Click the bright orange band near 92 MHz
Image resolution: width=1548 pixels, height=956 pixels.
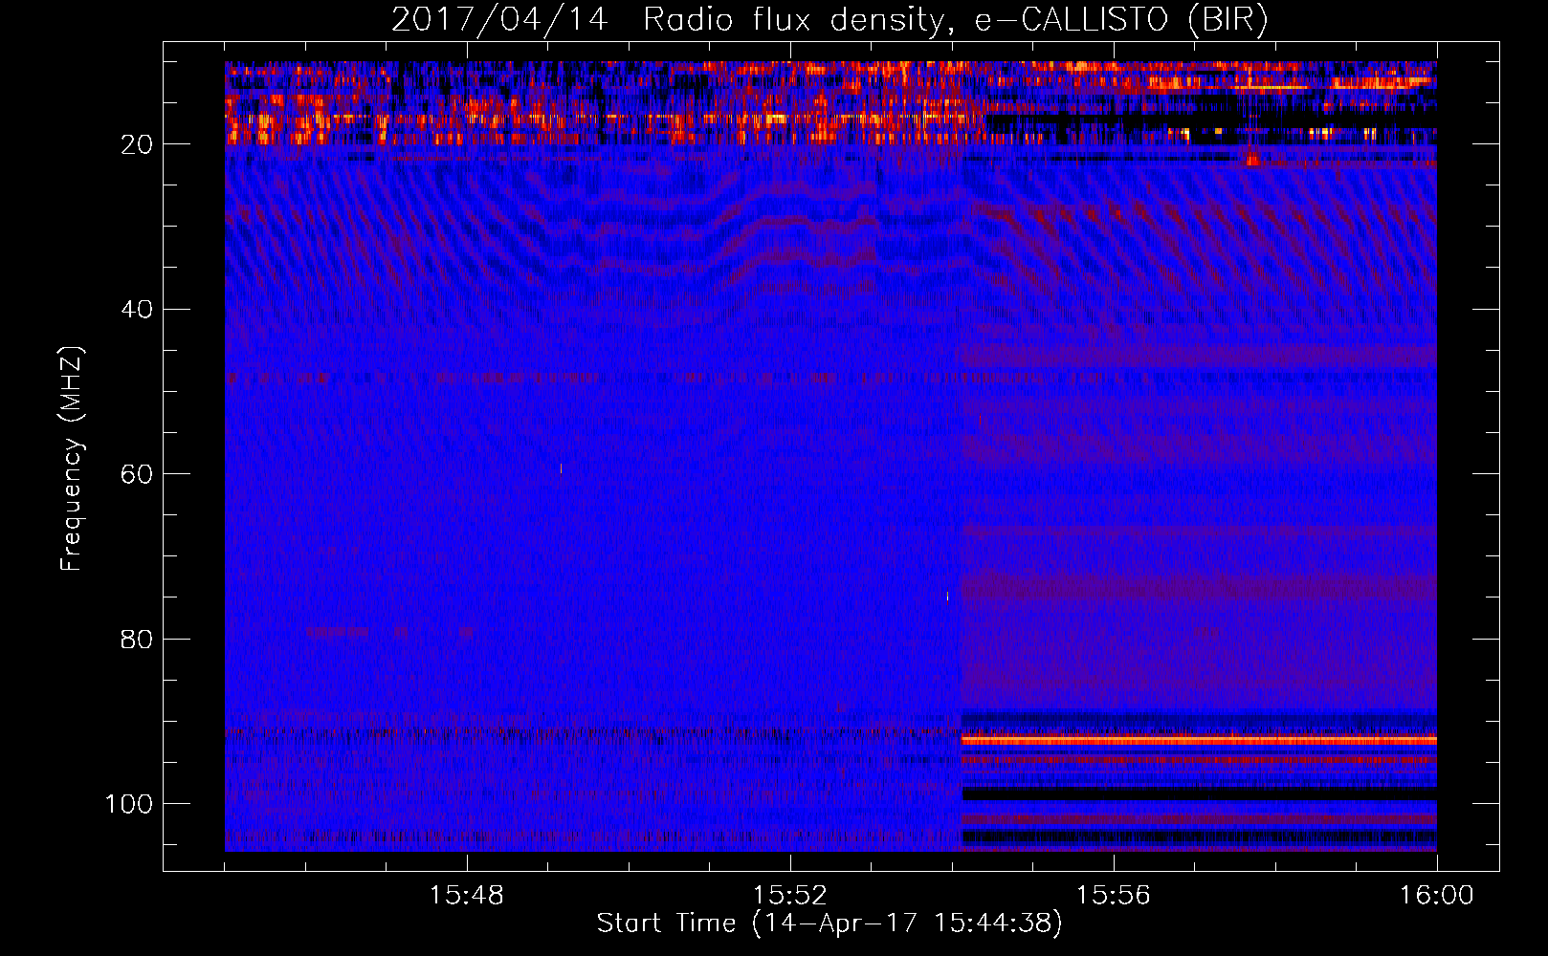(x=1199, y=740)
